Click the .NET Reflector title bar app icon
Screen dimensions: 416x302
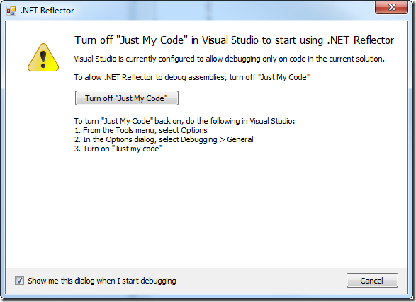[11, 11]
